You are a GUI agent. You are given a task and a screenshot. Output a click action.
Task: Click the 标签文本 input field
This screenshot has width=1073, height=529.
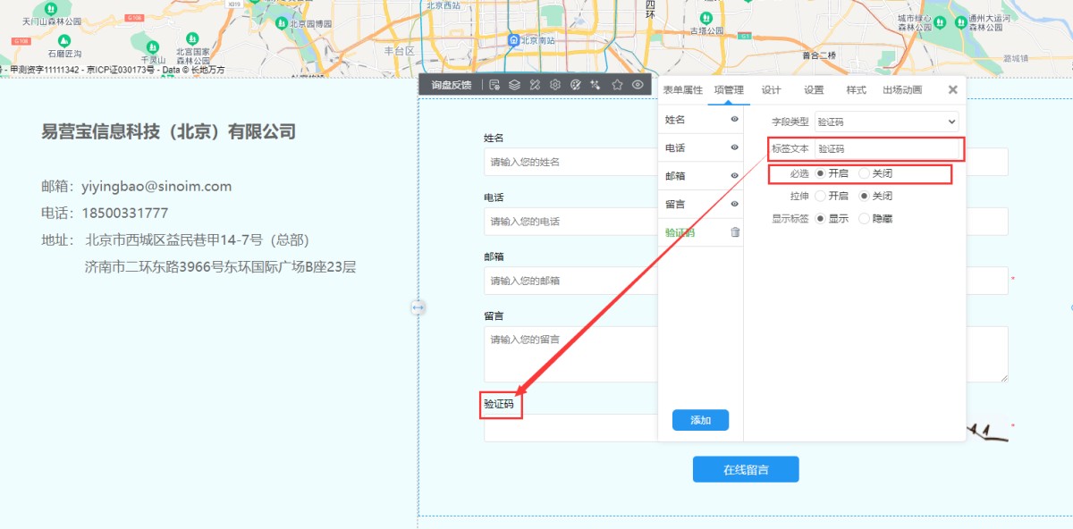click(x=886, y=148)
